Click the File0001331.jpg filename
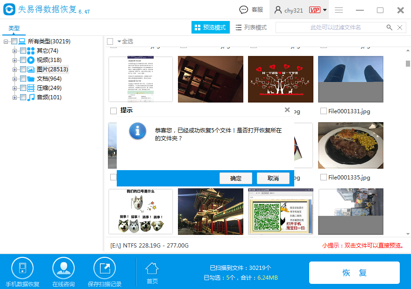The width and height of the screenshot is (411, 289). tap(349, 111)
